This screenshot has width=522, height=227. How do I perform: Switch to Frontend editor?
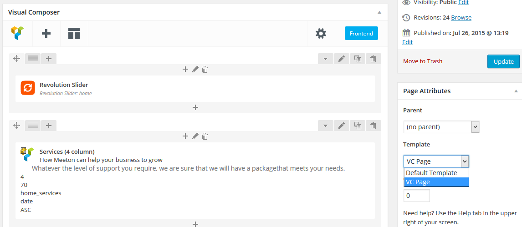point(361,33)
